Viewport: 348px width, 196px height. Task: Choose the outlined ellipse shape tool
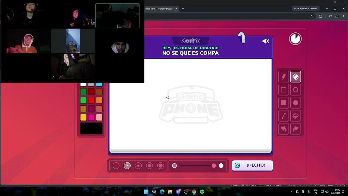coord(296,90)
